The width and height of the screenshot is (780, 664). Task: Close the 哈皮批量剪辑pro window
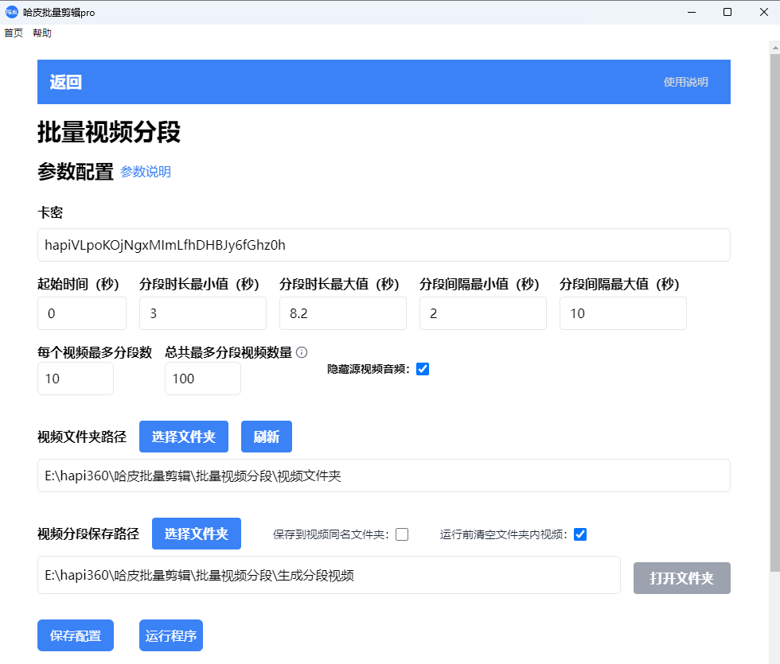(x=764, y=12)
